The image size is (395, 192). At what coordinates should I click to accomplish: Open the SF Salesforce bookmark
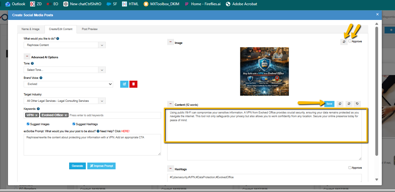click(x=112, y=4)
